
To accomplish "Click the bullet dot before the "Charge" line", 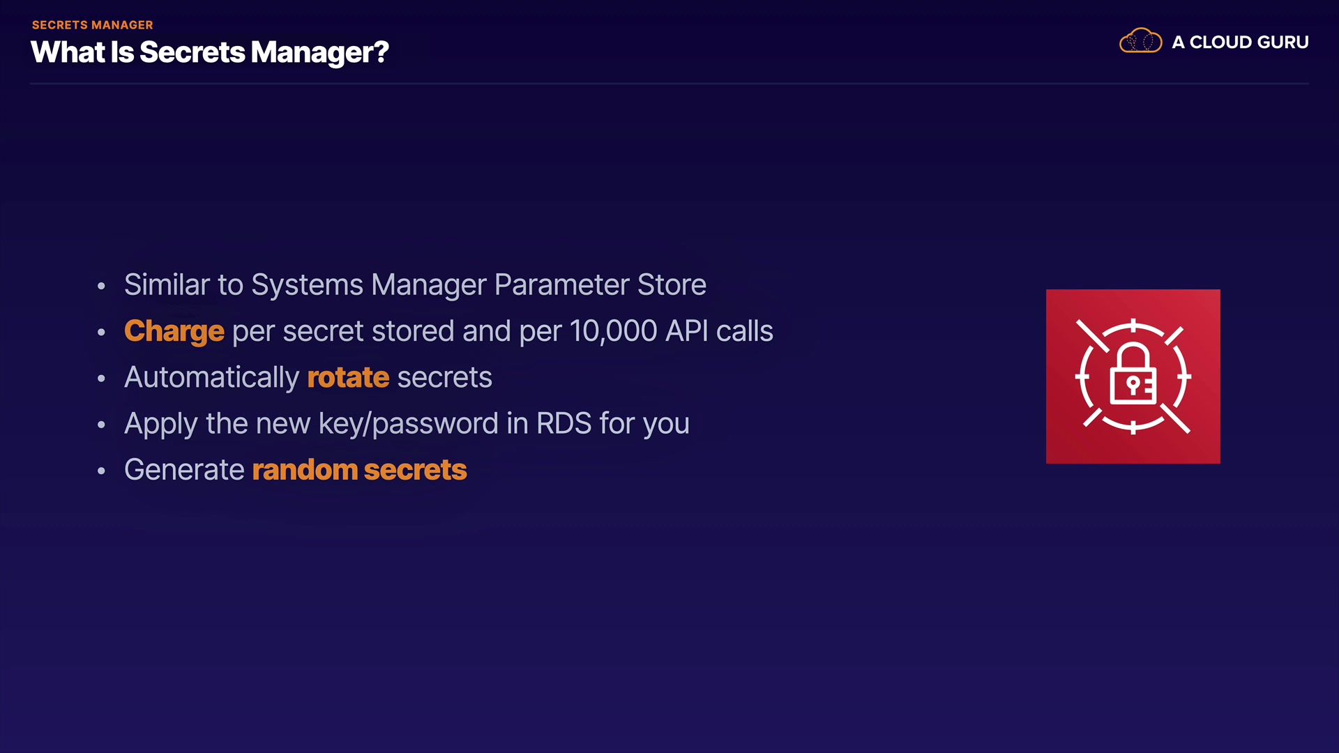I will 102,333.
